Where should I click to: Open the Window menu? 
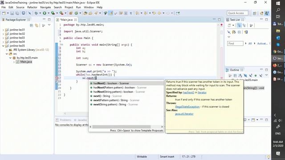tap(89, 7)
